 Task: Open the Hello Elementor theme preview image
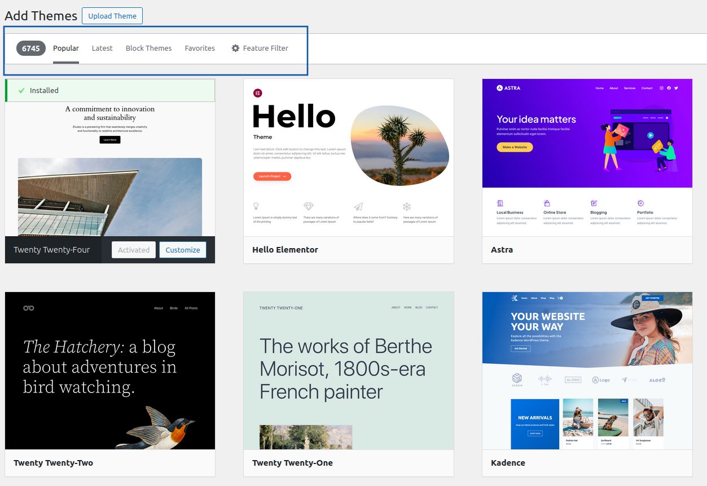349,157
